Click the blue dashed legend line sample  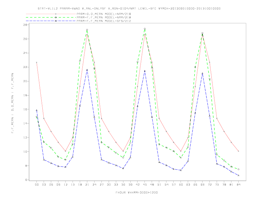pos(51,21)
